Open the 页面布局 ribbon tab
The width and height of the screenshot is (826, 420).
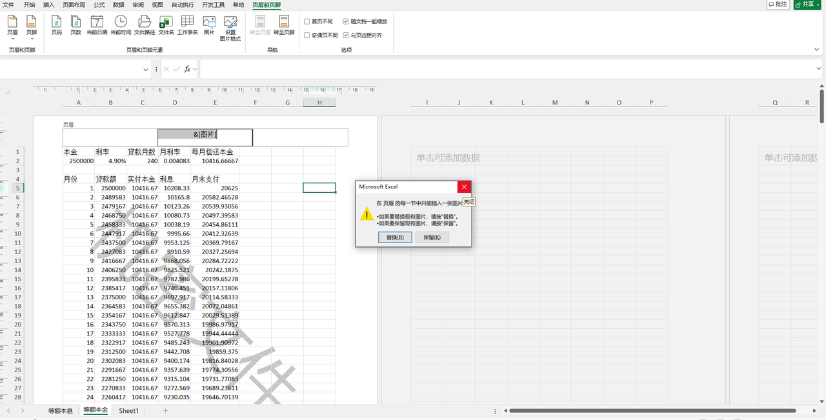[x=74, y=5]
